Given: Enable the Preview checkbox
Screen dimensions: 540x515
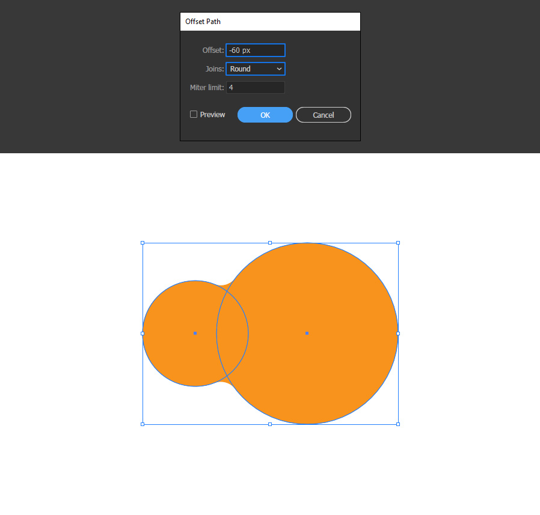Looking at the screenshot, I should [x=194, y=114].
